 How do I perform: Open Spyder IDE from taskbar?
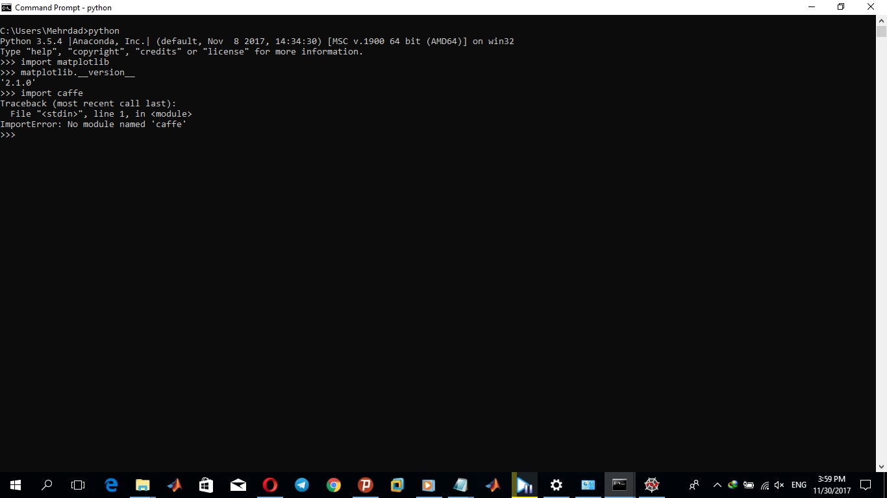tap(652, 485)
